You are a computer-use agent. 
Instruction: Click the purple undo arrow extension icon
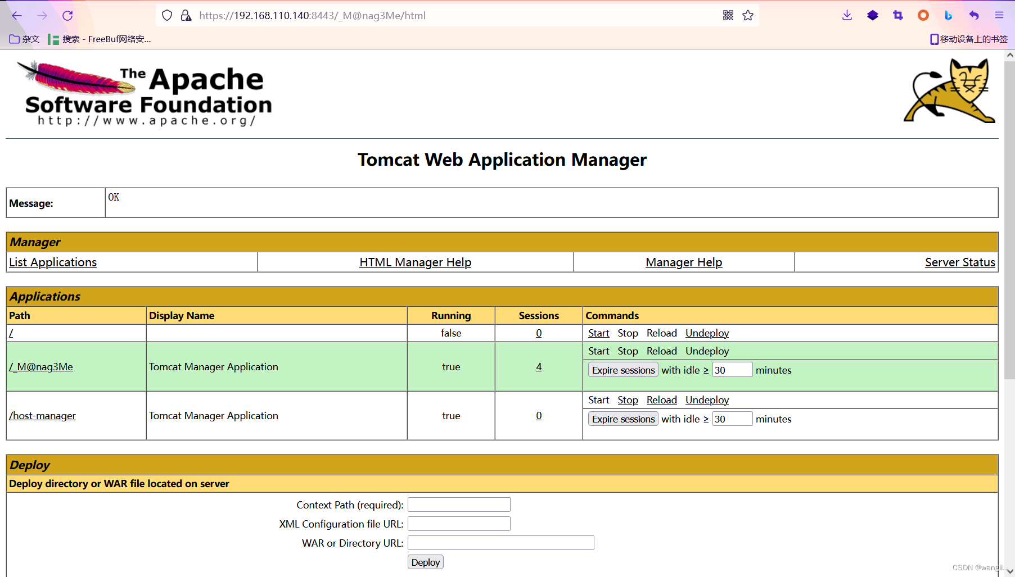[974, 16]
